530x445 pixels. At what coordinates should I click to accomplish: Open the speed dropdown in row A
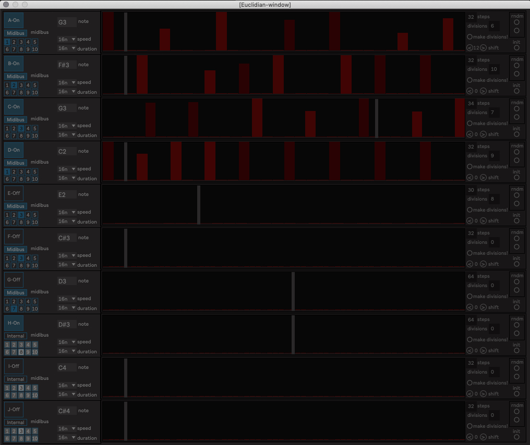pyautogui.click(x=66, y=39)
